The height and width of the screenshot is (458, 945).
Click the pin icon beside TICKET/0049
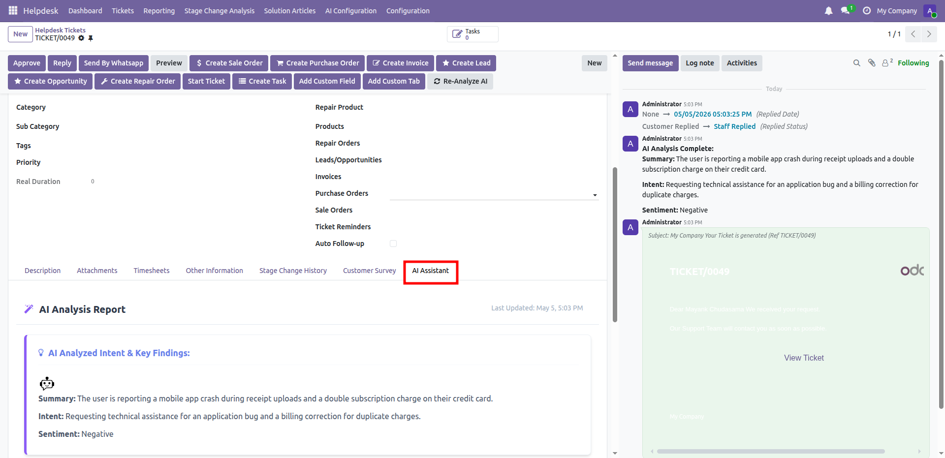pos(91,38)
